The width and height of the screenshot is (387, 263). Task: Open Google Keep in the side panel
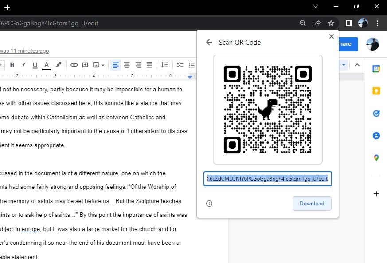coord(376,91)
